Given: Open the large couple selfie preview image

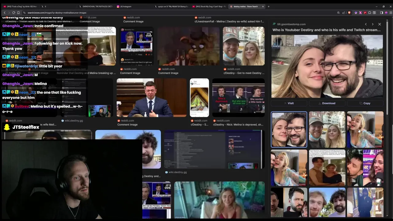Looking at the screenshot, I should [327, 66].
